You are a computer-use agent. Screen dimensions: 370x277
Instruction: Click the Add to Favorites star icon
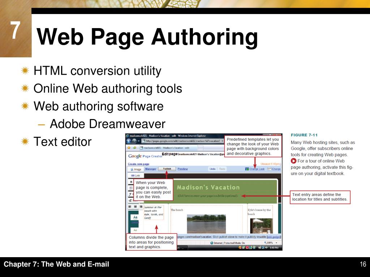(x=134, y=148)
